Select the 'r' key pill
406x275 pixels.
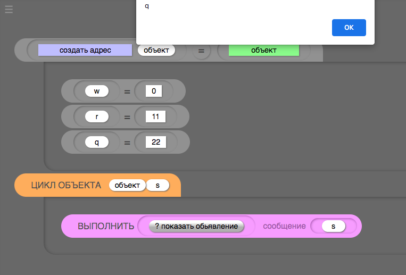pos(97,116)
